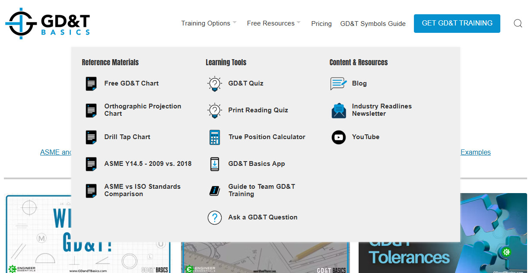Click the YouTube play icon
This screenshot has width=531, height=273.
click(339, 137)
